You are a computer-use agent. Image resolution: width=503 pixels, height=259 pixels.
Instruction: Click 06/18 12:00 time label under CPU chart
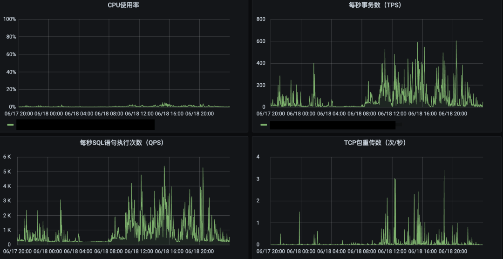(139, 113)
